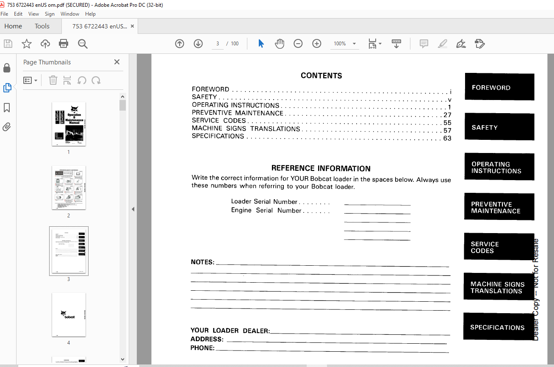Click the SPECIFICATIONS section tab

[x=499, y=326]
